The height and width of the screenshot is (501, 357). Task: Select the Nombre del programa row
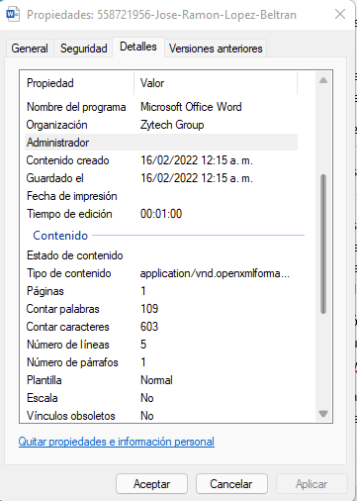(x=161, y=107)
